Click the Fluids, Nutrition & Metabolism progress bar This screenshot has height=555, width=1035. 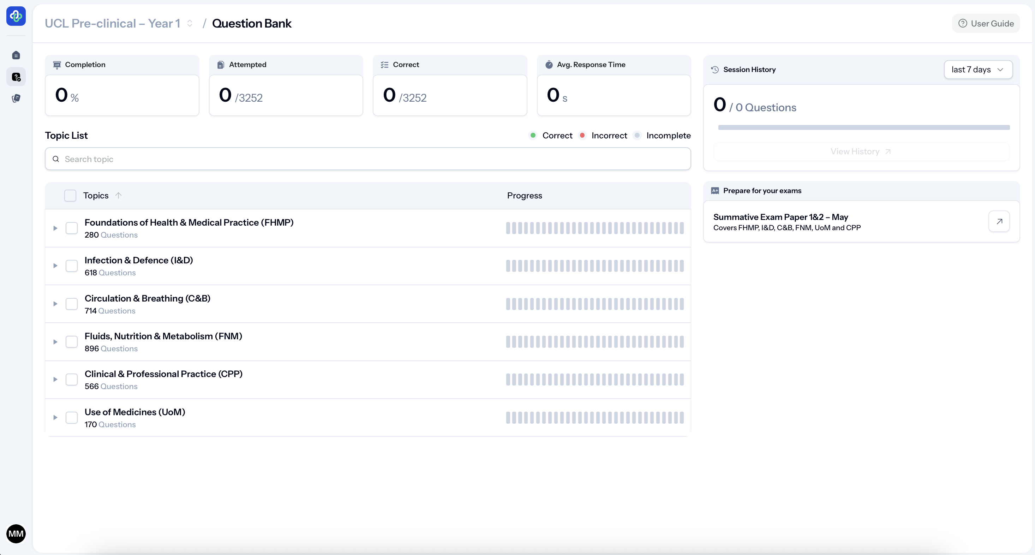click(595, 342)
